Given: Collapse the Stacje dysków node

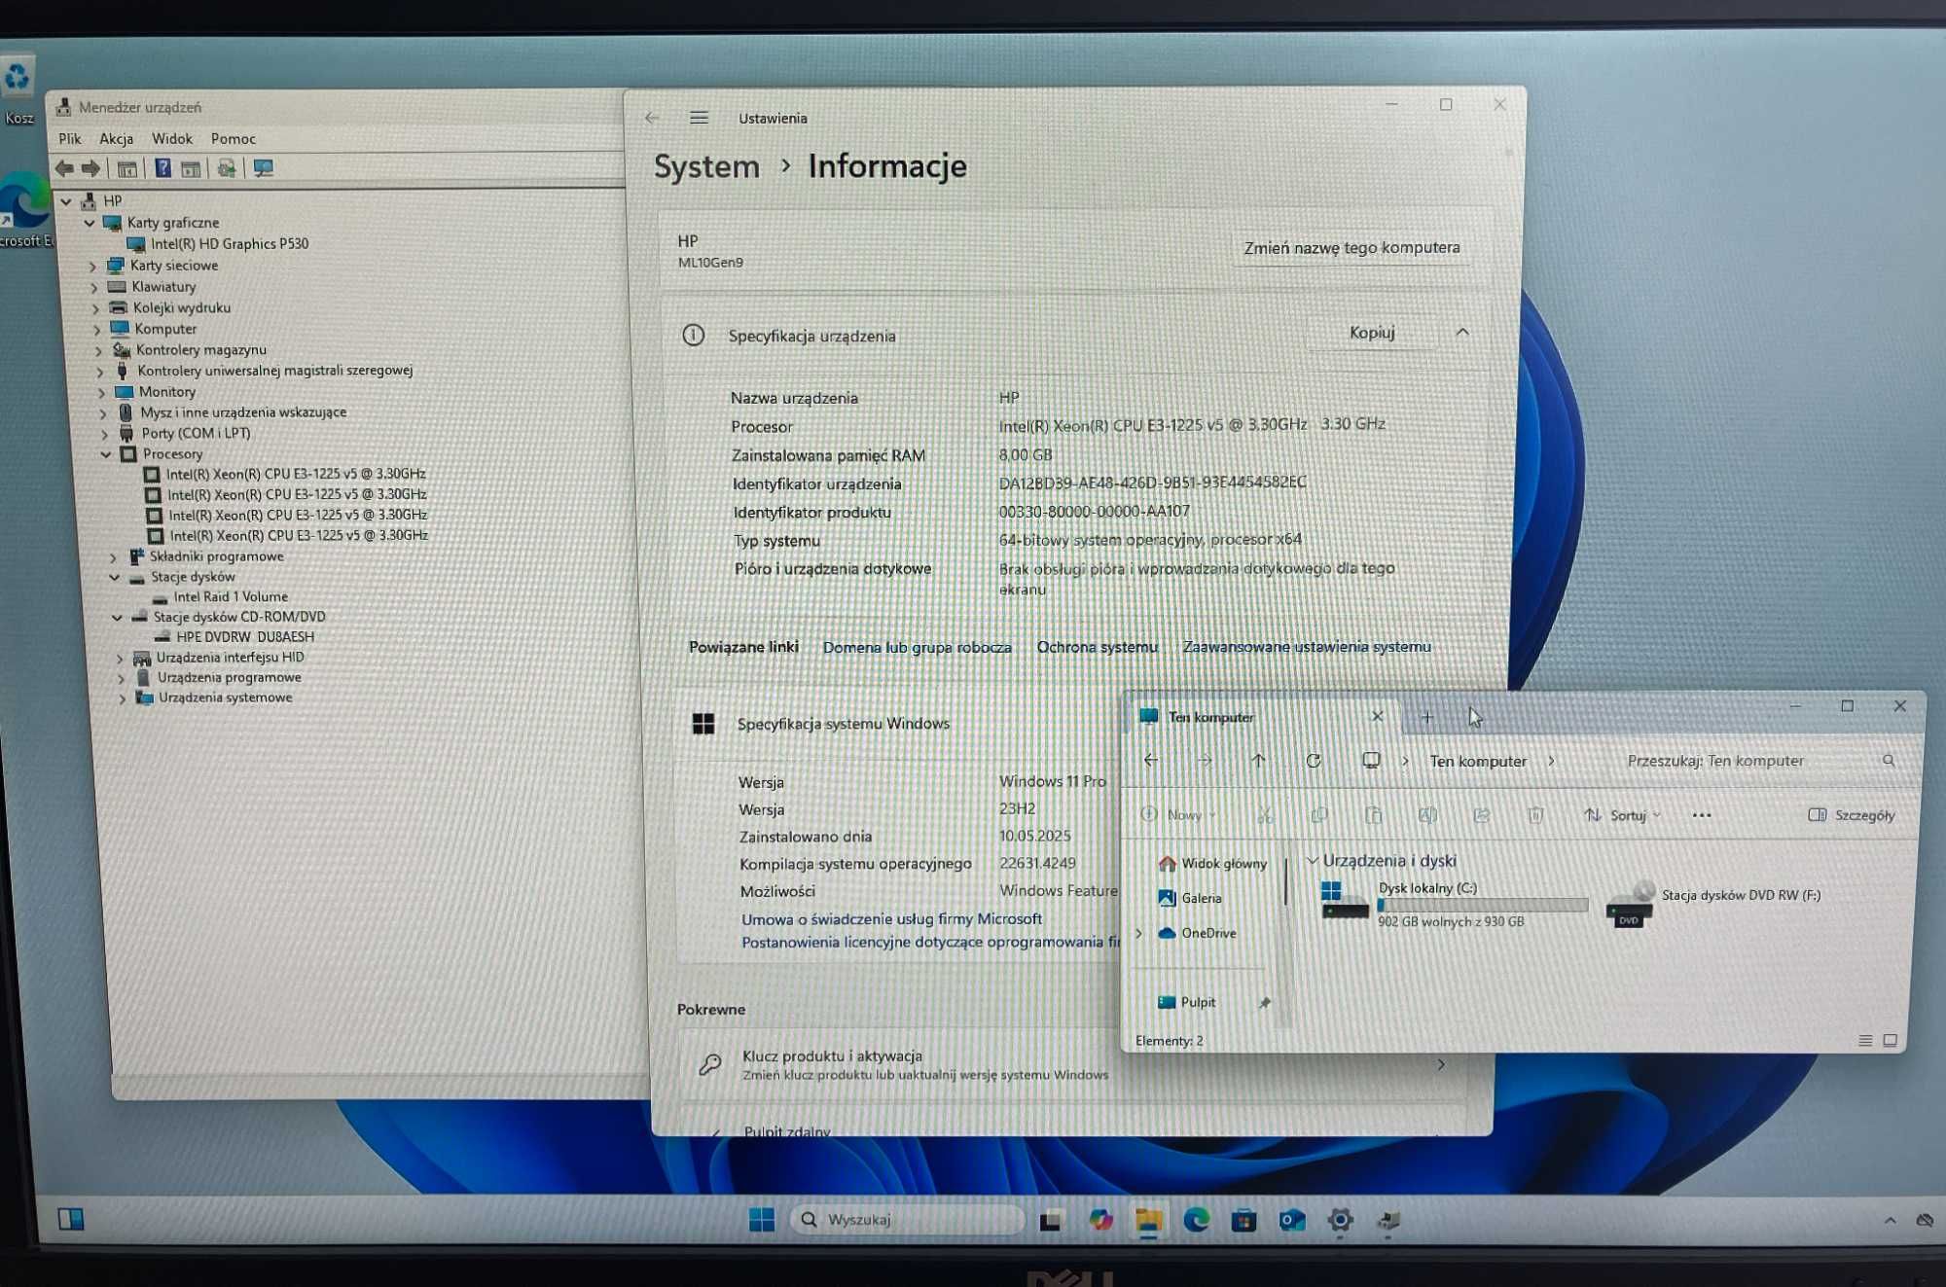Looking at the screenshot, I should (x=114, y=577).
